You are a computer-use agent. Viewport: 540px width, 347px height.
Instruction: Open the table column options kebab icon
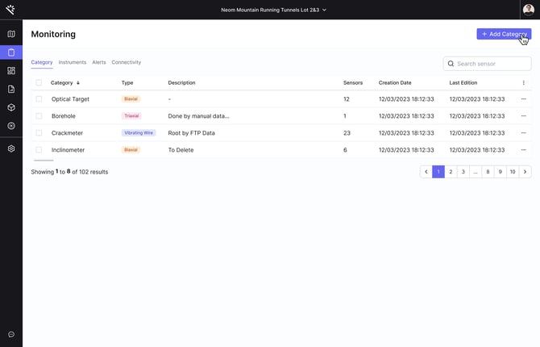click(523, 82)
